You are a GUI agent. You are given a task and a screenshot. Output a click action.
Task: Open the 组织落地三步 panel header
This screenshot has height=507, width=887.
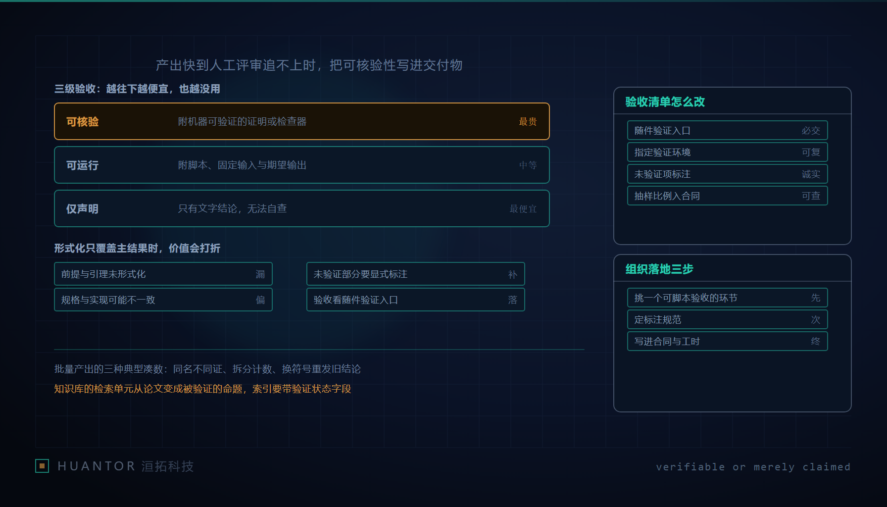[659, 269]
